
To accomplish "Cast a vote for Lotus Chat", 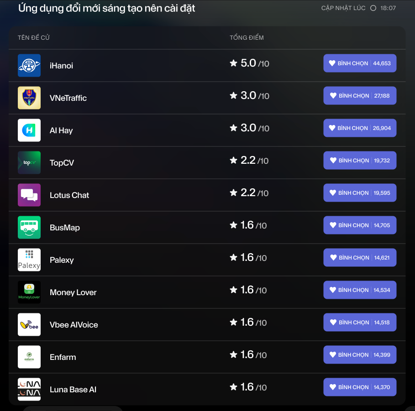I will (x=360, y=193).
